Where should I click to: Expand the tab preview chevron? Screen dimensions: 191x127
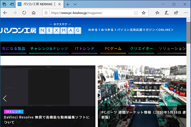click(x=75, y=4)
